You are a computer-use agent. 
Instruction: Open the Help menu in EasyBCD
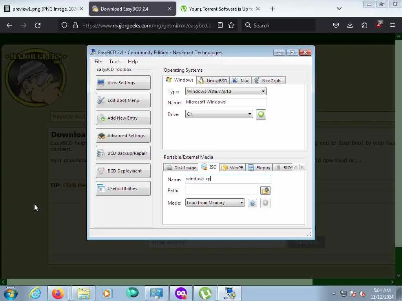point(133,62)
